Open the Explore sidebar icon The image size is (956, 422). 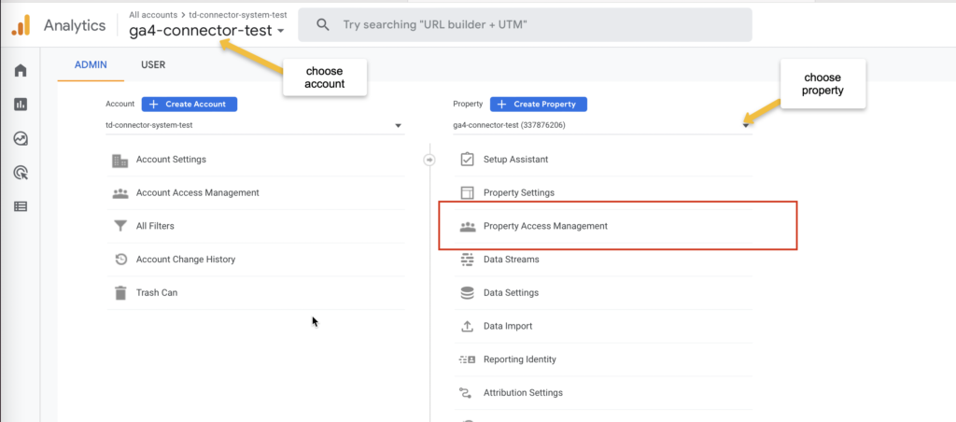[21, 139]
